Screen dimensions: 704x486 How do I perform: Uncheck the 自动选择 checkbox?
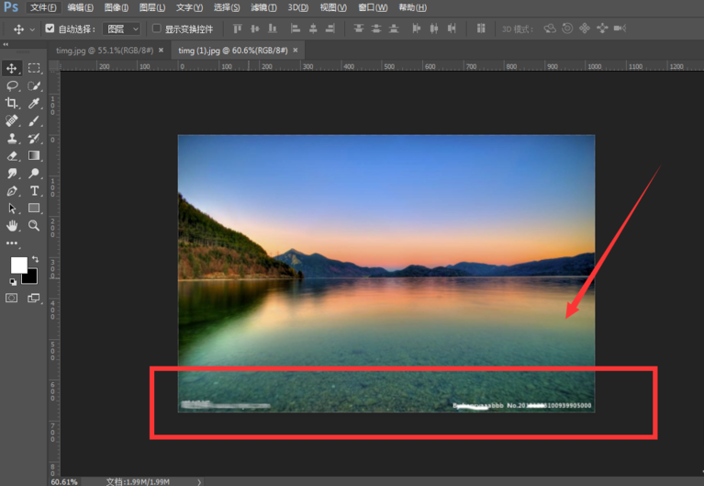[x=50, y=29]
